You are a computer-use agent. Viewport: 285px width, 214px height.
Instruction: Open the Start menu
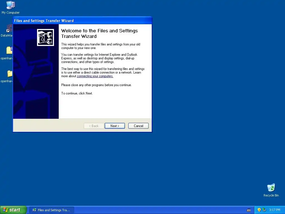coord(13,210)
